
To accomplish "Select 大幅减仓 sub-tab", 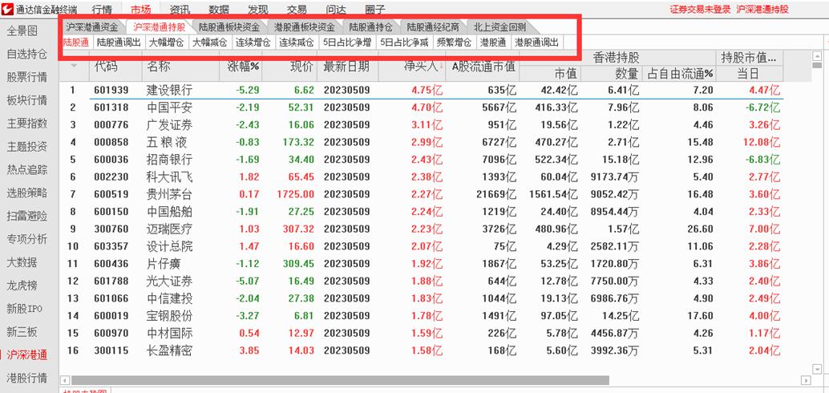I will [x=209, y=43].
